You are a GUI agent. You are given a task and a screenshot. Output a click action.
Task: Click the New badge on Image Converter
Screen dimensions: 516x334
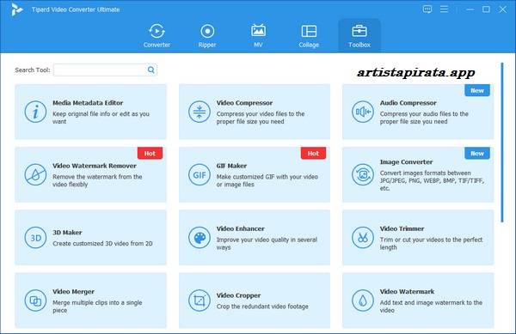[477, 153]
